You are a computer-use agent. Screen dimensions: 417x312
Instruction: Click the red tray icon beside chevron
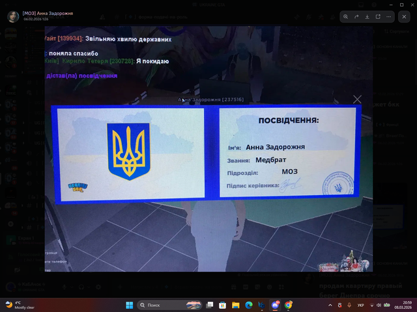click(x=340, y=305)
